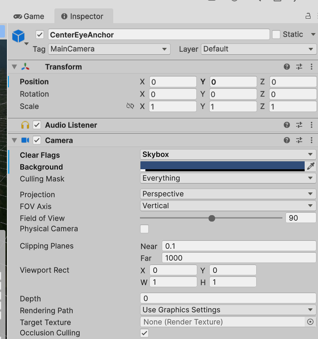Click the Audio Listener headphones icon
The height and width of the screenshot is (339, 318).
tap(25, 125)
